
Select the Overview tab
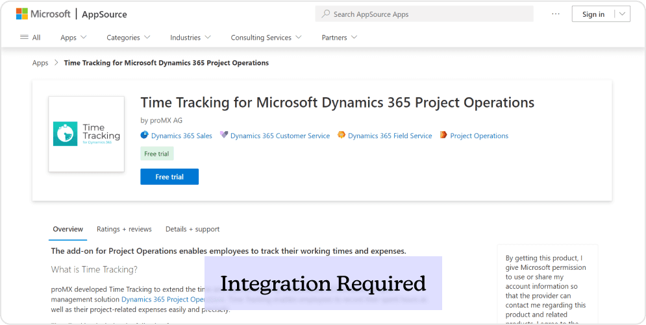[68, 230]
